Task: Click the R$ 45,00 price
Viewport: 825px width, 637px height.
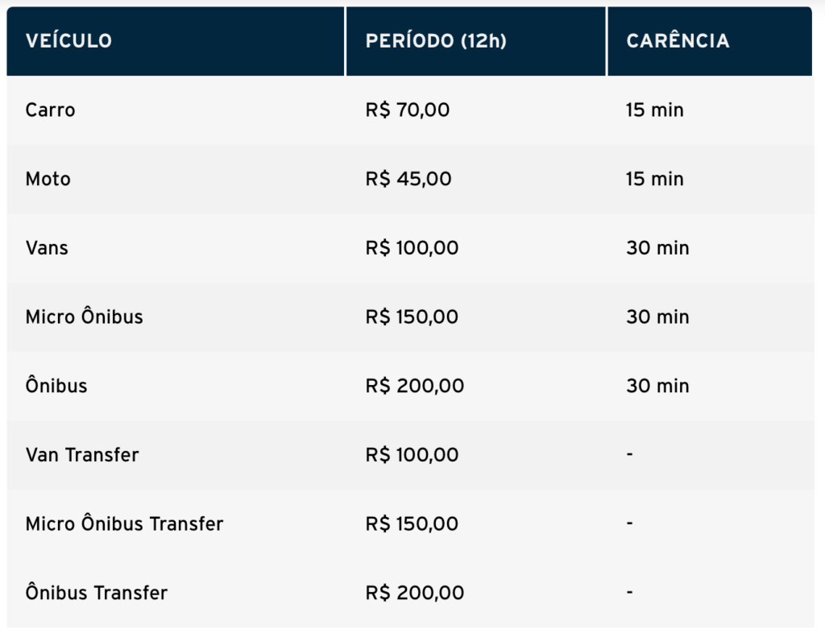Action: [x=408, y=179]
